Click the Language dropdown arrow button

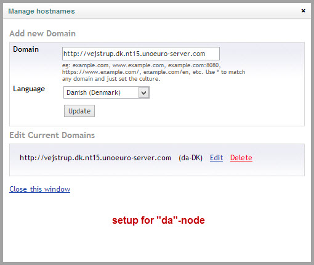tap(144, 92)
